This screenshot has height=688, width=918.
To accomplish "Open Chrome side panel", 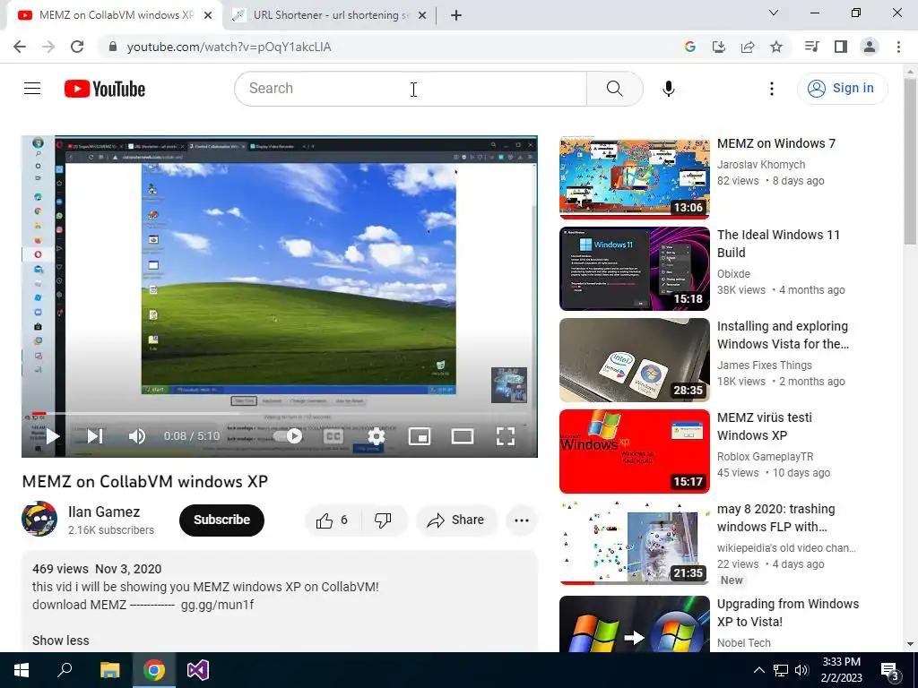I will pos(841,47).
